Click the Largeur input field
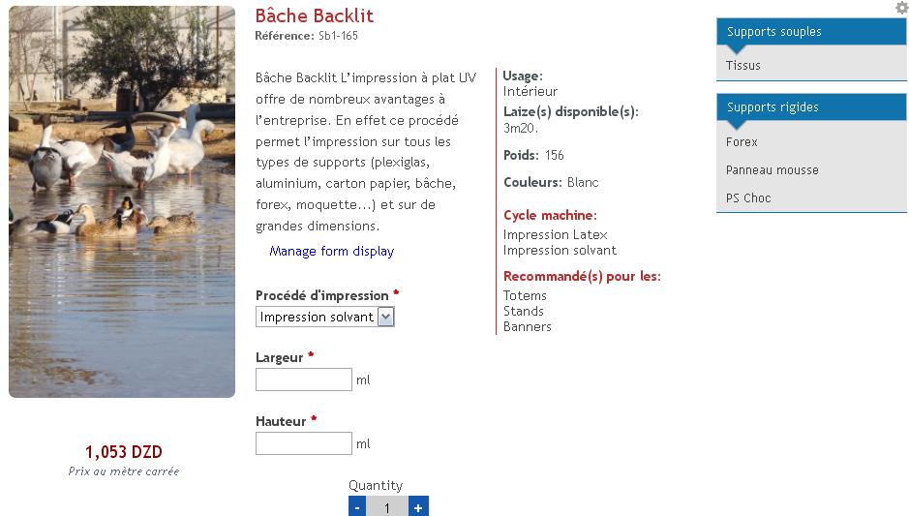 coord(303,379)
